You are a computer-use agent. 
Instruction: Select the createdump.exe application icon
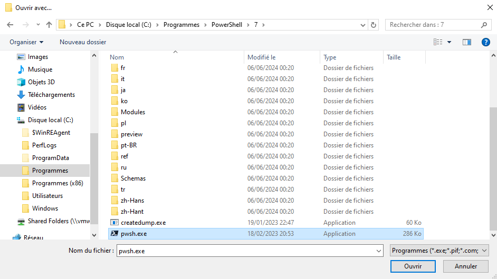[x=114, y=223]
